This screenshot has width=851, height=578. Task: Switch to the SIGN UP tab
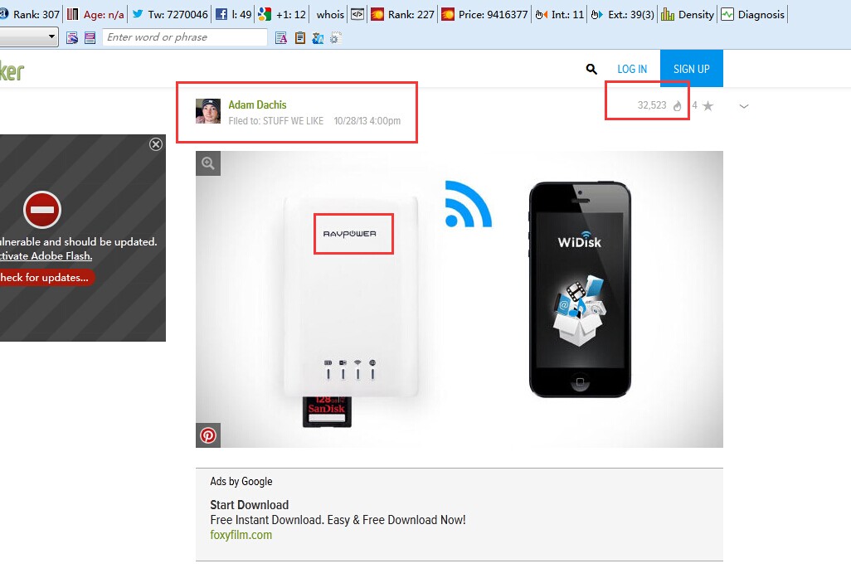(691, 69)
